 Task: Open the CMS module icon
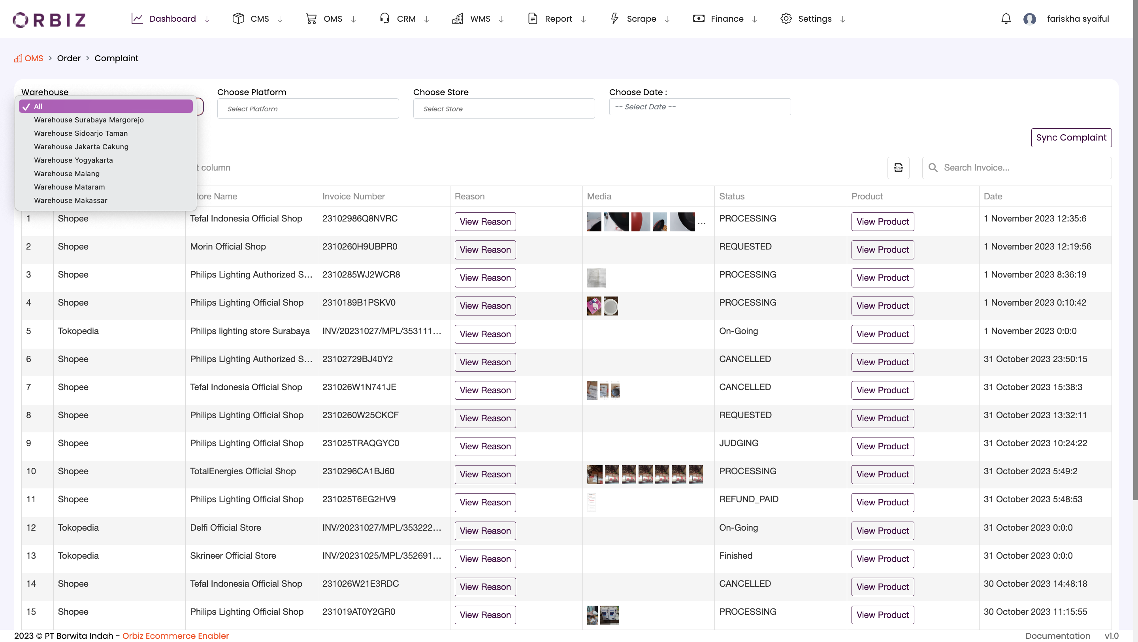pyautogui.click(x=239, y=19)
